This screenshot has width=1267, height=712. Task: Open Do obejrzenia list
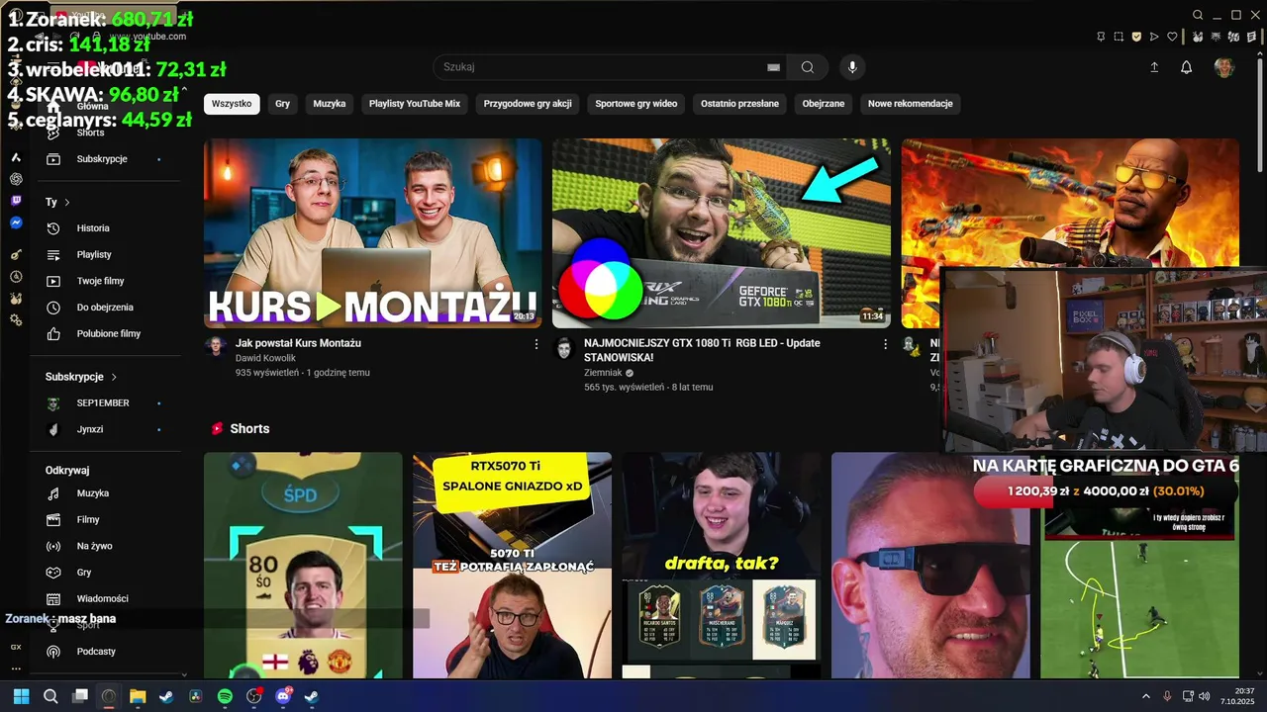pyautogui.click(x=105, y=308)
